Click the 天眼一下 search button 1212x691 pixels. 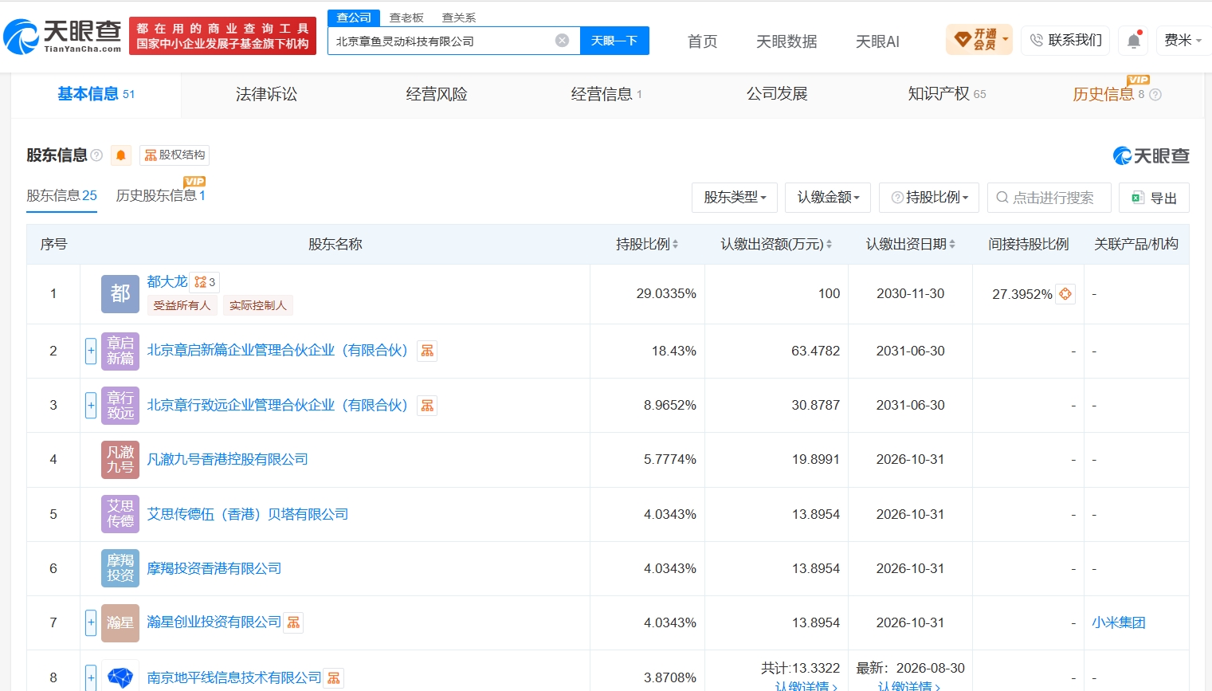tap(614, 41)
